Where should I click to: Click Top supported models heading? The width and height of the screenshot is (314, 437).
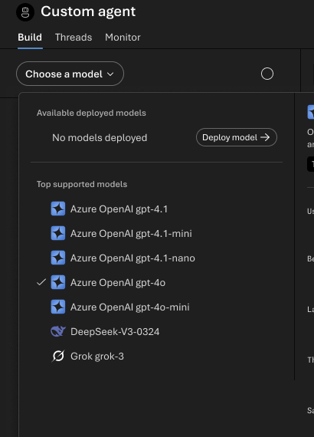(x=82, y=184)
